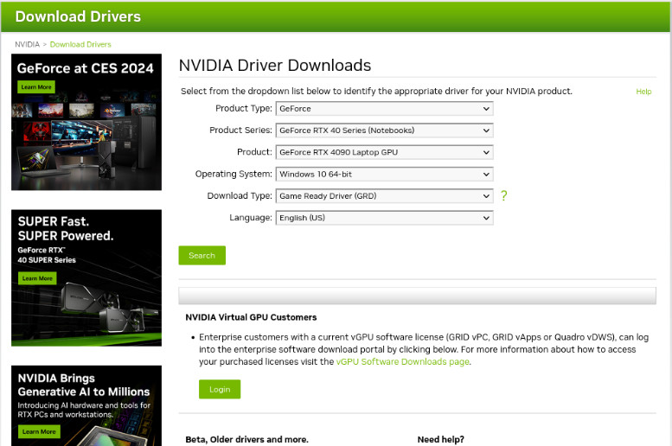The height and width of the screenshot is (446, 672).
Task: Click the Login button
Action: pyautogui.click(x=220, y=389)
